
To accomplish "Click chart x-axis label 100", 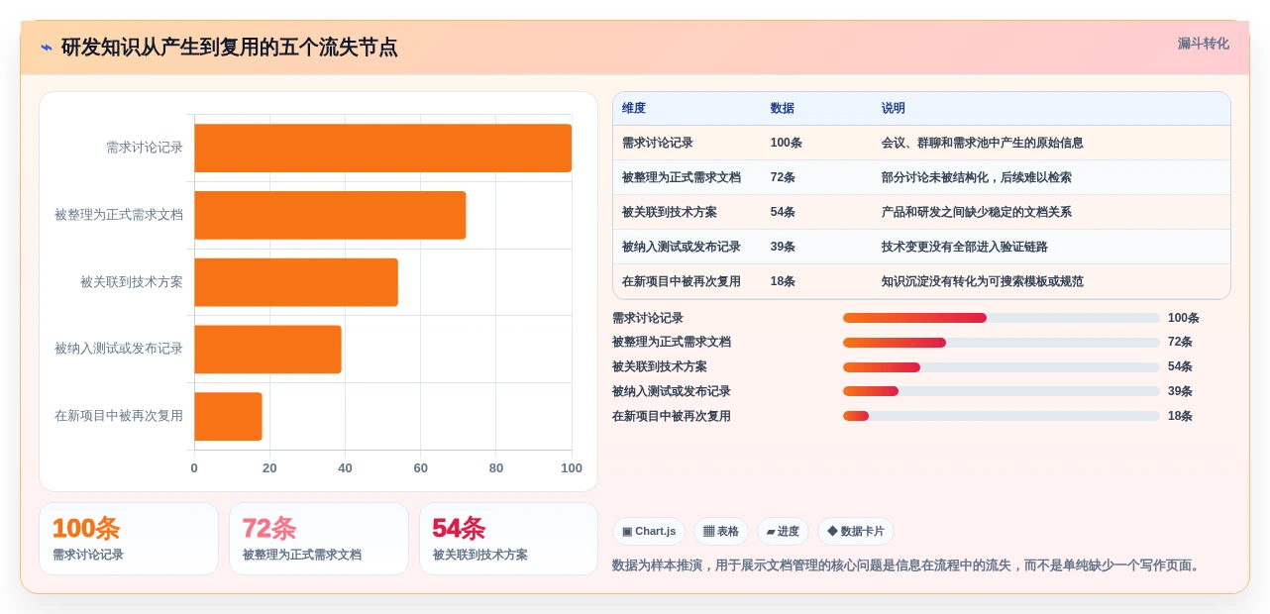I will 572,468.
